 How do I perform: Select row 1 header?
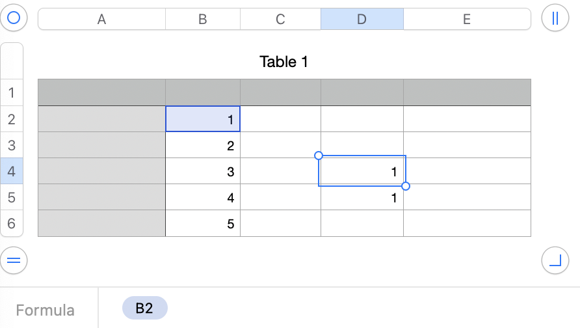tap(12, 93)
